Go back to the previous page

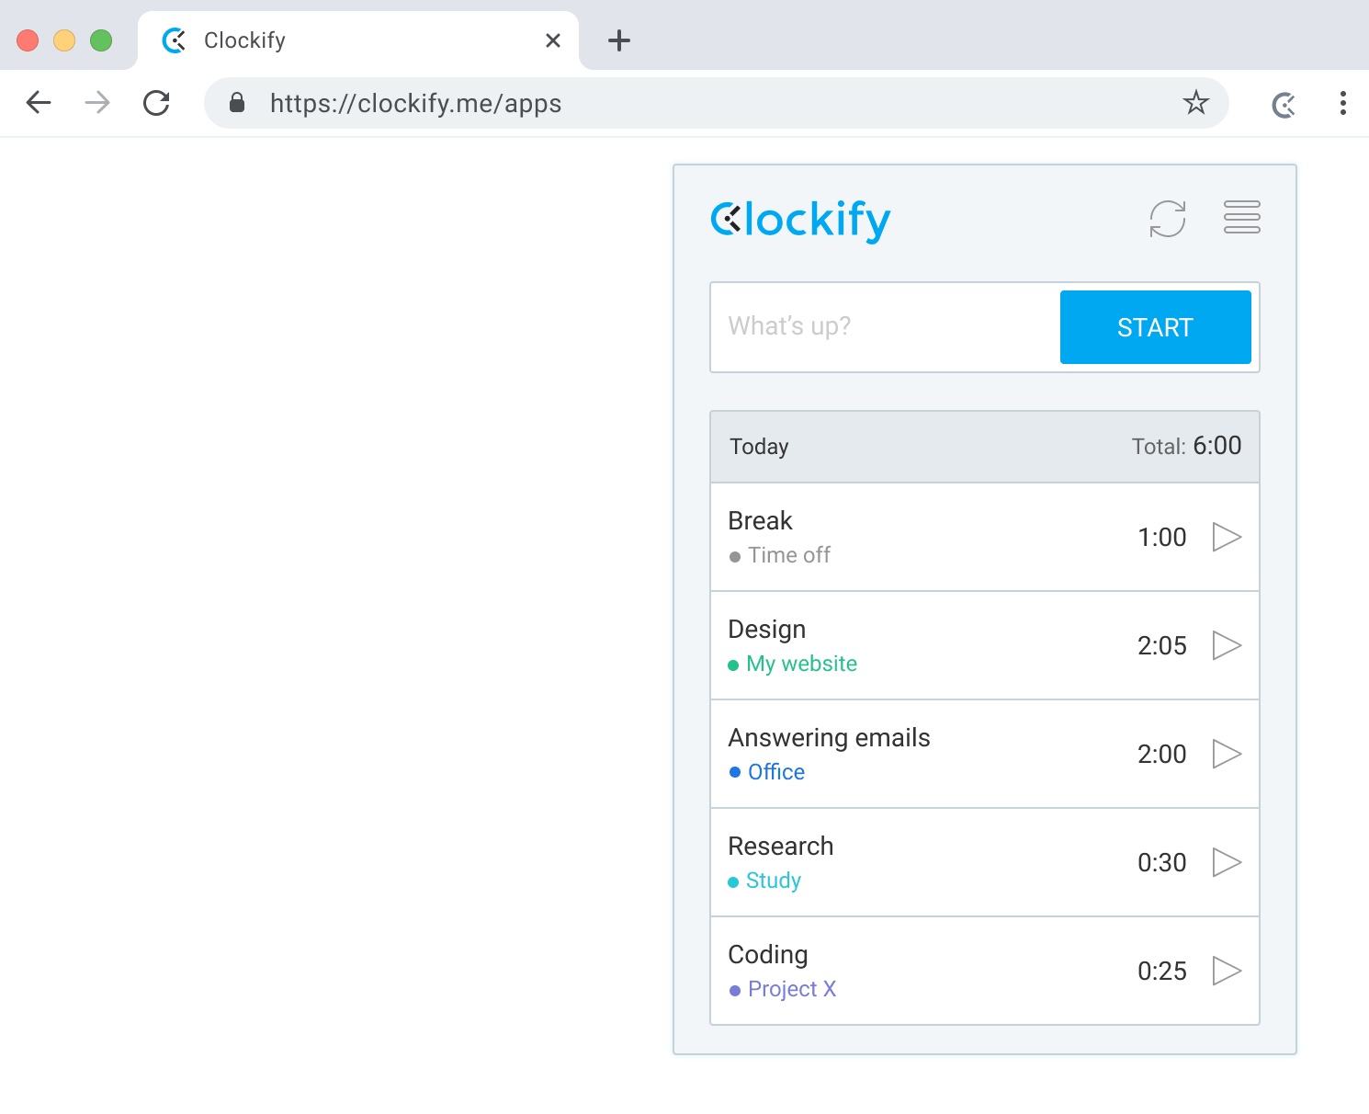(x=39, y=103)
